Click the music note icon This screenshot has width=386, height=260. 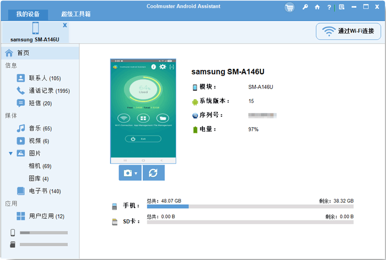(x=21, y=128)
